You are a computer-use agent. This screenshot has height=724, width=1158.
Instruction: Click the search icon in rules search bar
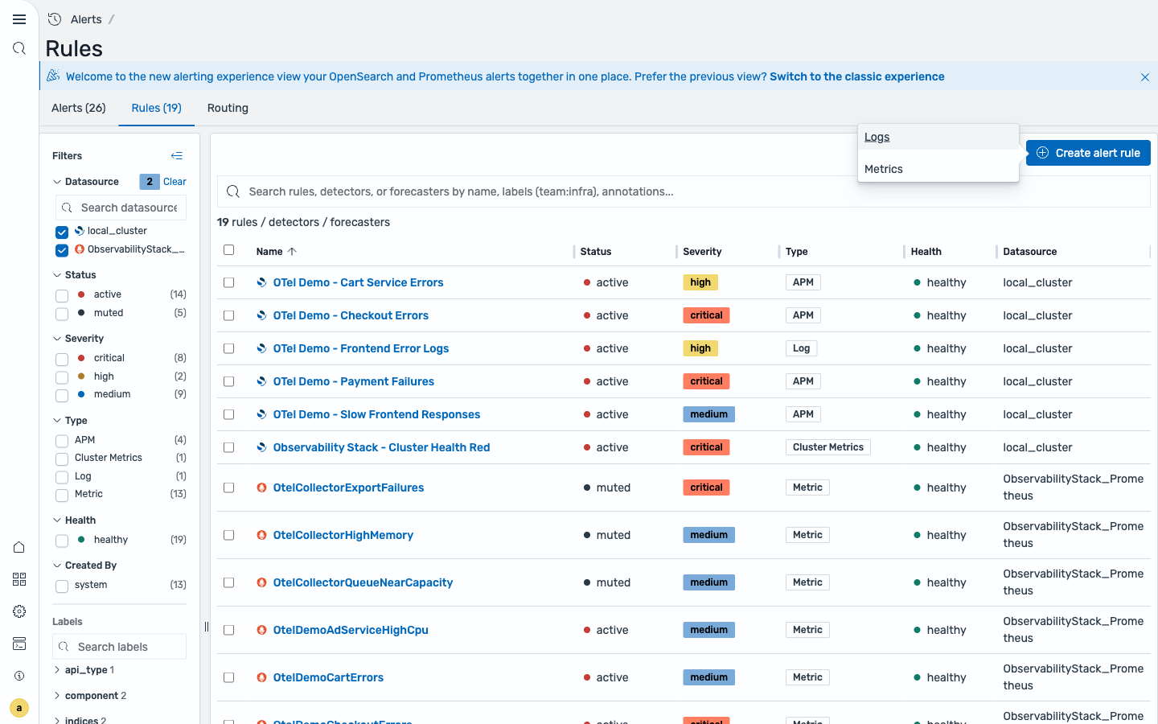(233, 191)
